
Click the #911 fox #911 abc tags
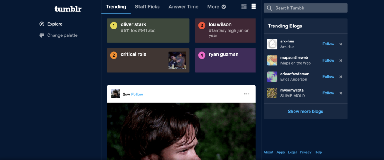[138, 30]
